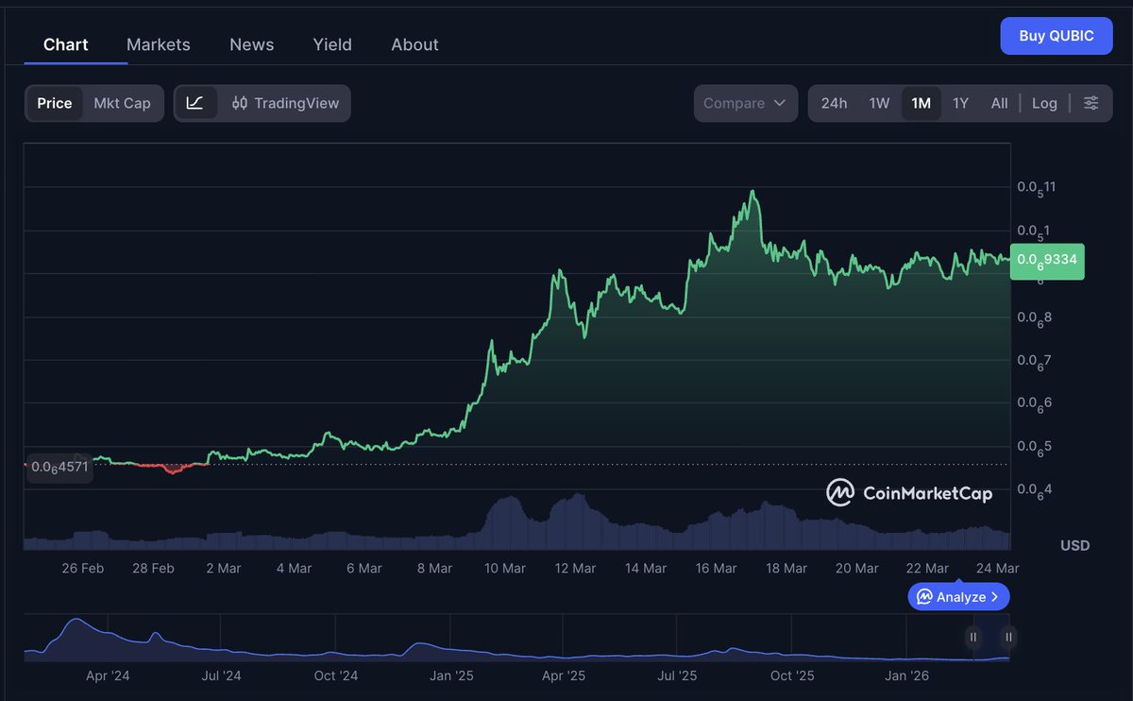This screenshot has width=1133, height=701.
Task: Set chart range to All
Action: pyautogui.click(x=999, y=103)
